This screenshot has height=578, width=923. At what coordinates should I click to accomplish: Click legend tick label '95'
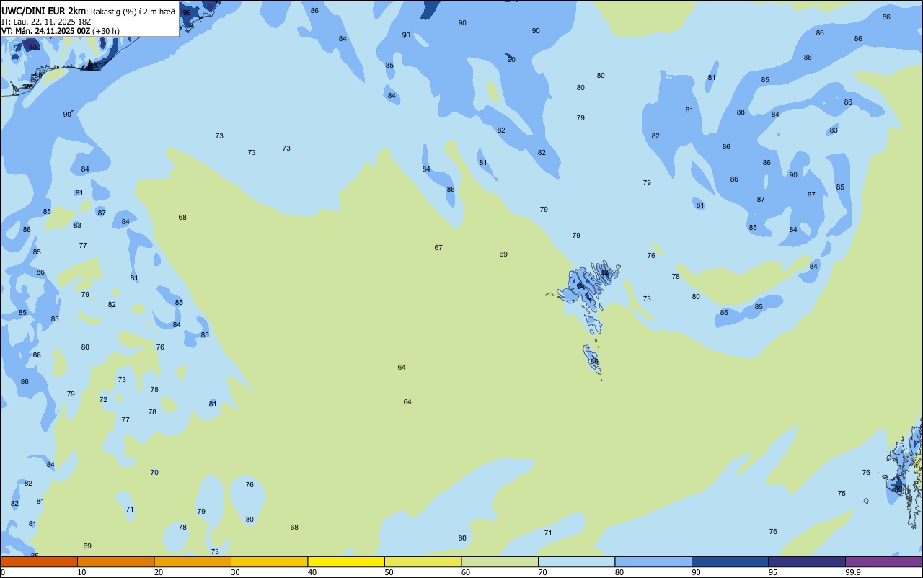point(773,572)
